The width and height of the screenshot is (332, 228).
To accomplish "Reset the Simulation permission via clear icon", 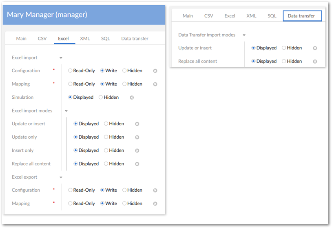I will [131, 97].
